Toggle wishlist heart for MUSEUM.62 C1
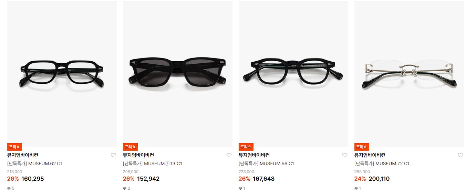 (x=113, y=155)
